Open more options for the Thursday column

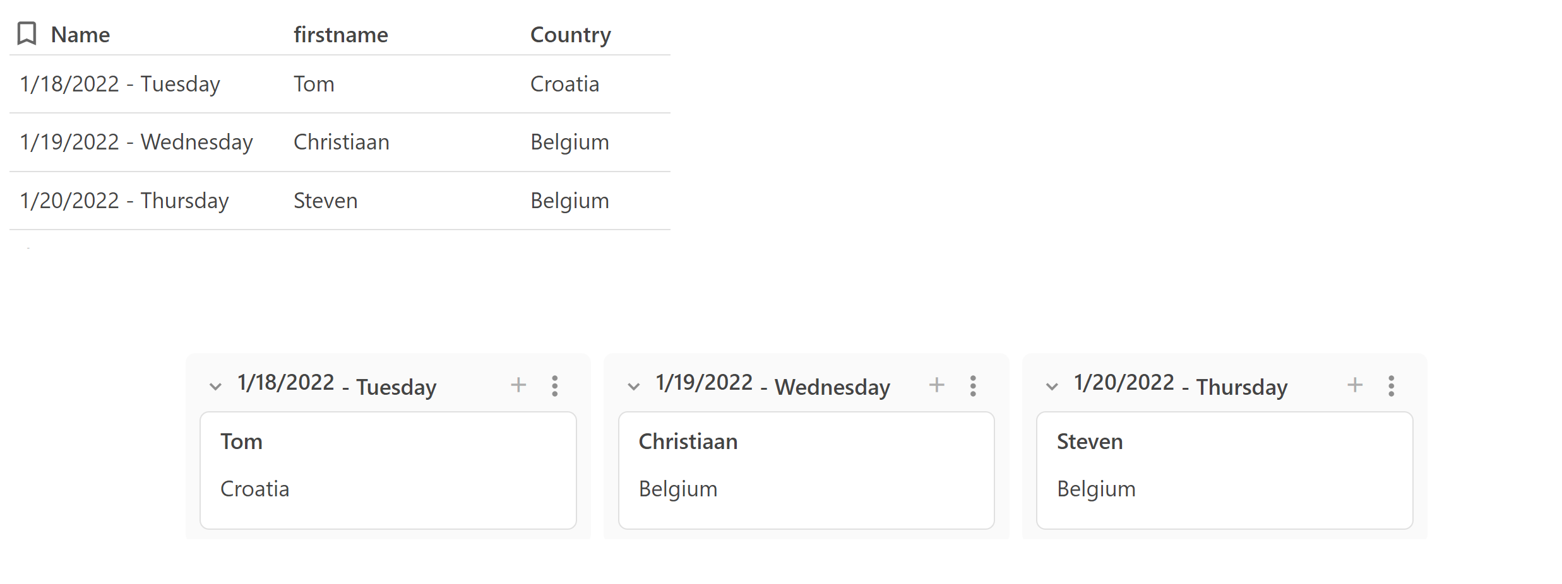pyautogui.click(x=1392, y=385)
